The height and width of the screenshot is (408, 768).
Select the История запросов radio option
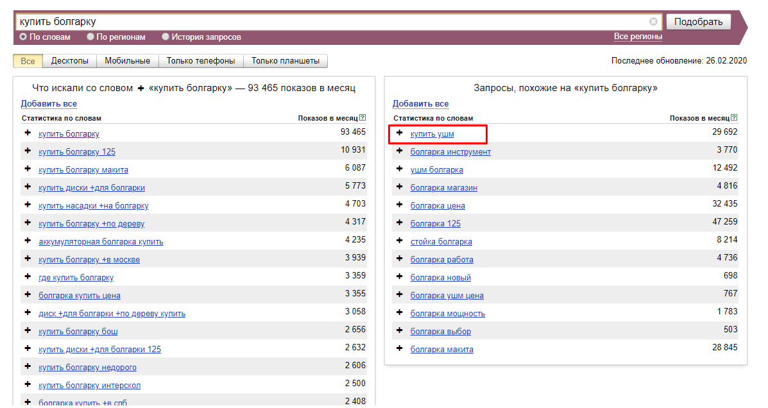[x=166, y=37]
